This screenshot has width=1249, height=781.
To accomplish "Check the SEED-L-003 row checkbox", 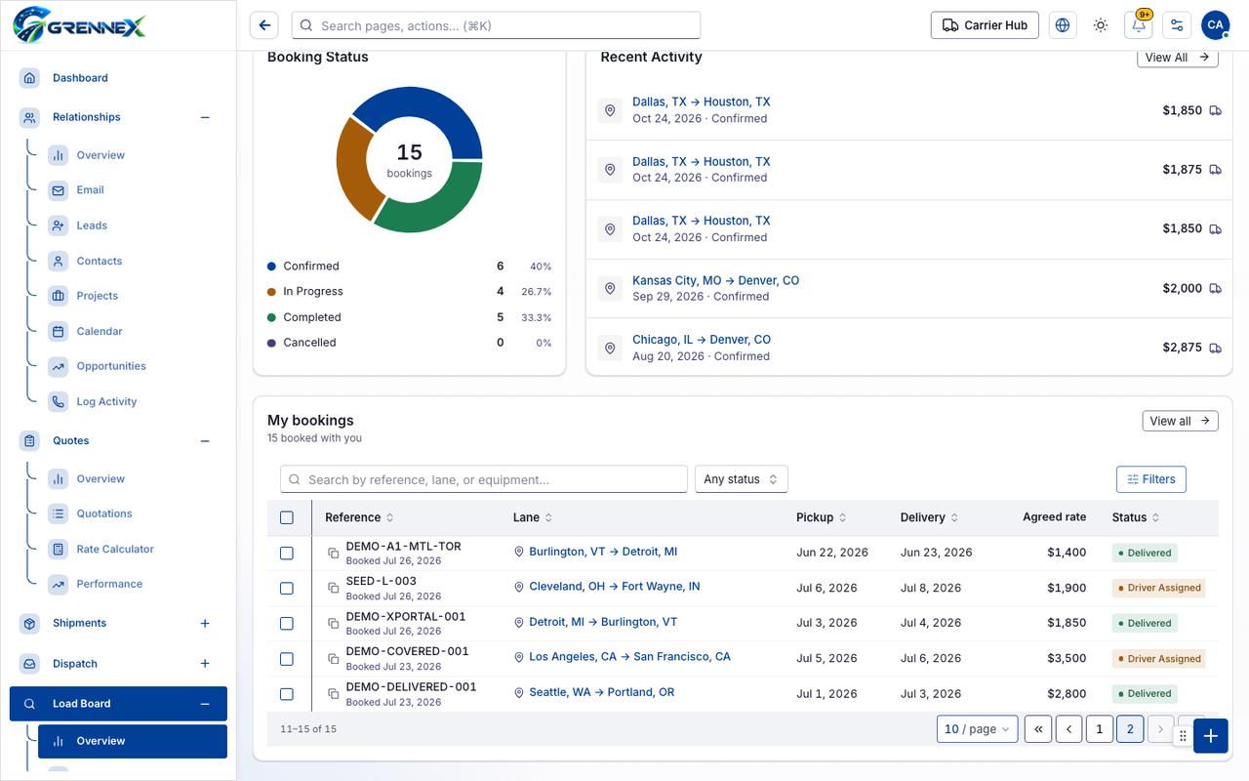I will 287,589.
